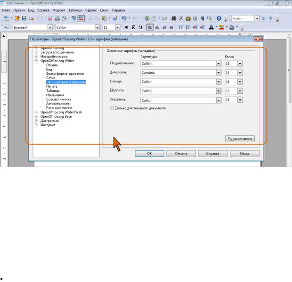Click the Назад button
The height and width of the screenshot is (282, 292).
[x=245, y=153]
